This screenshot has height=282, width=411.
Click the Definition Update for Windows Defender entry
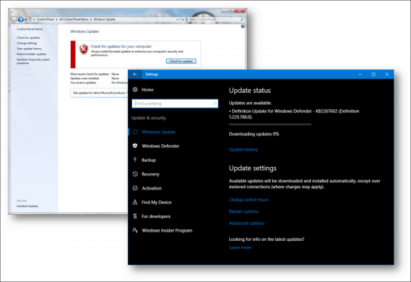[x=294, y=114]
